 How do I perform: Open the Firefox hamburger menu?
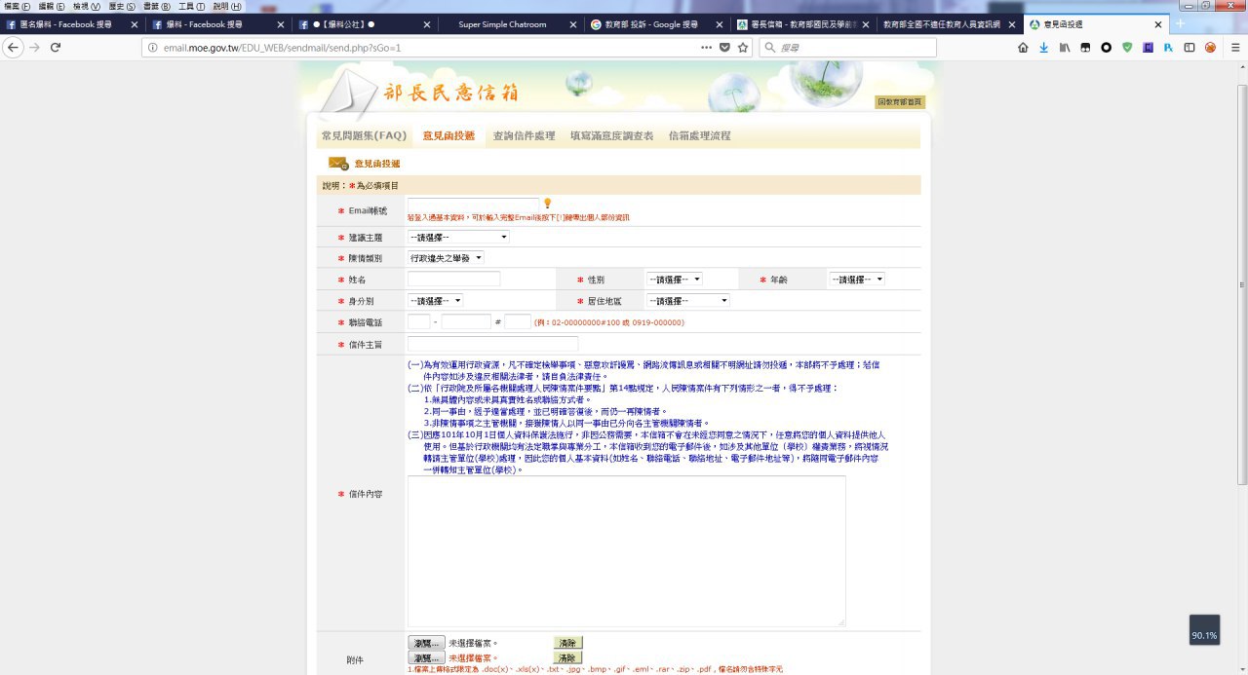1232,47
